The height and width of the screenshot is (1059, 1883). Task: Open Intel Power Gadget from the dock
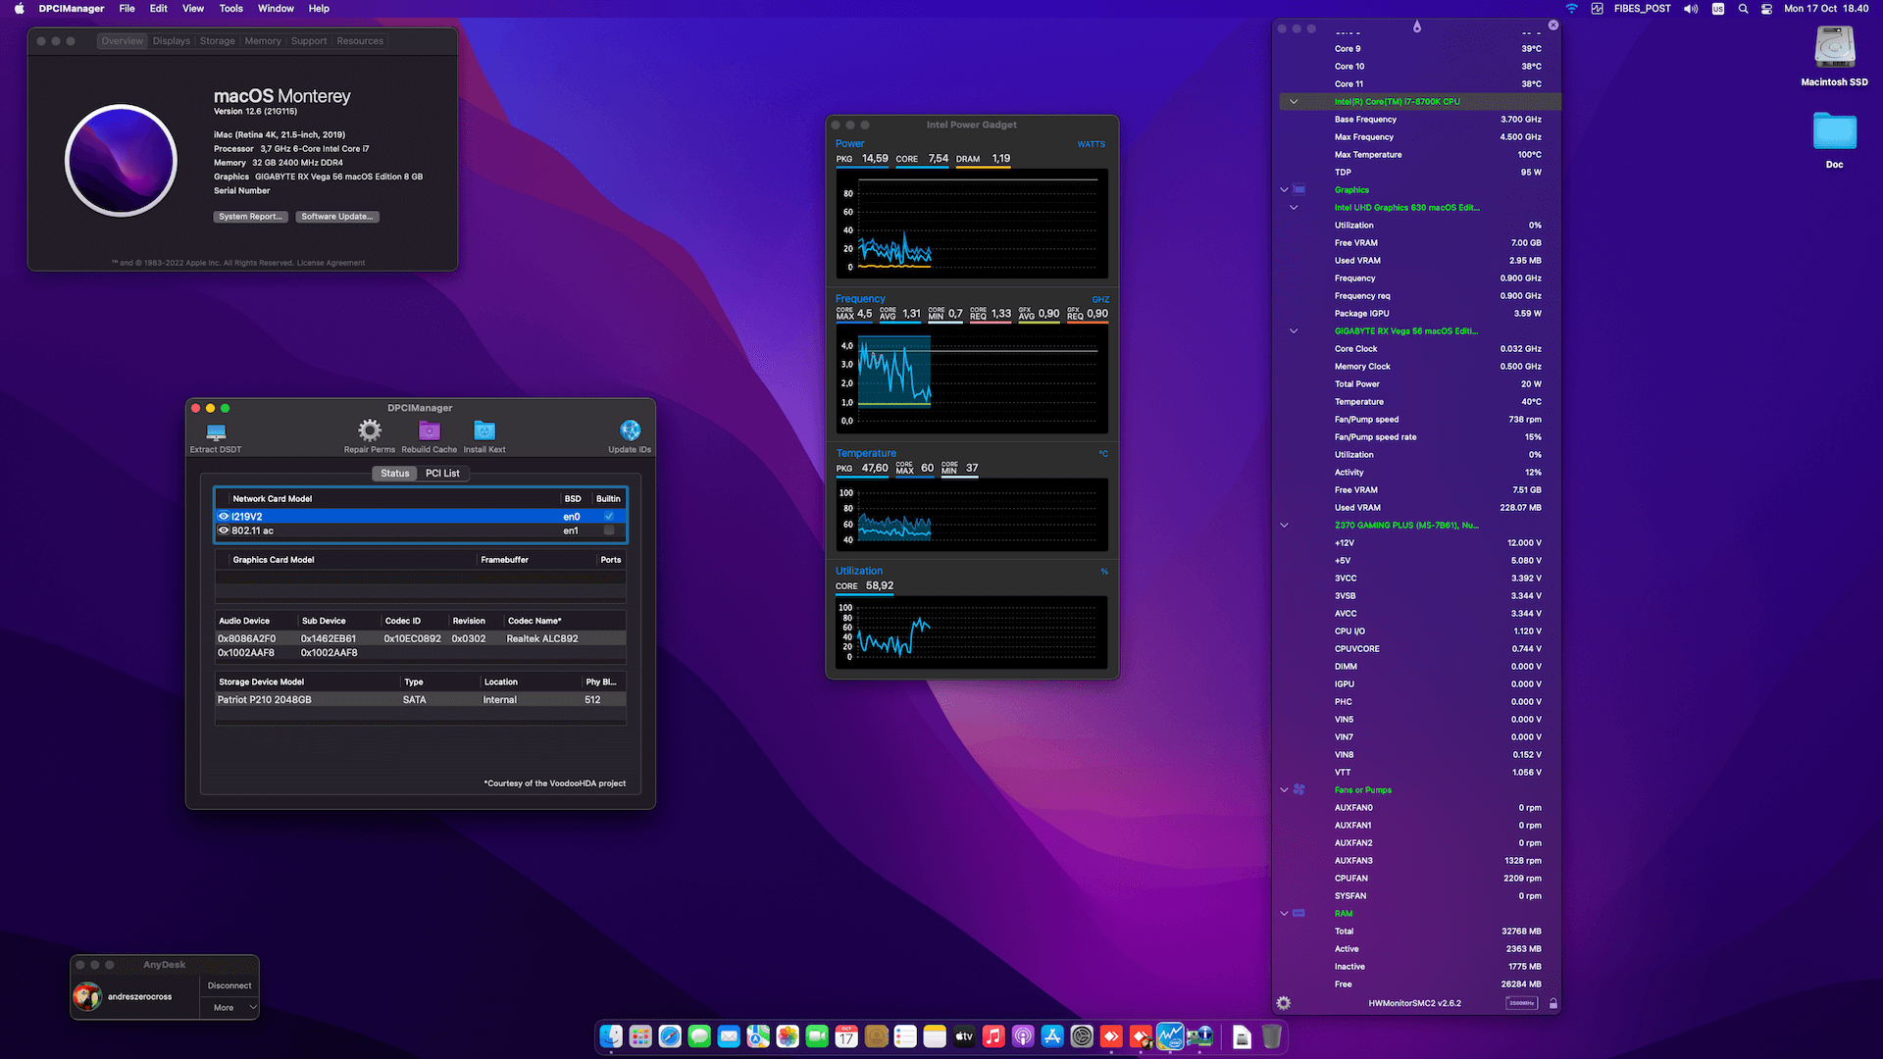tap(1170, 1036)
